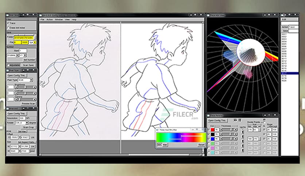
Task: Click the blue color swatch
Action: [x=213, y=139]
